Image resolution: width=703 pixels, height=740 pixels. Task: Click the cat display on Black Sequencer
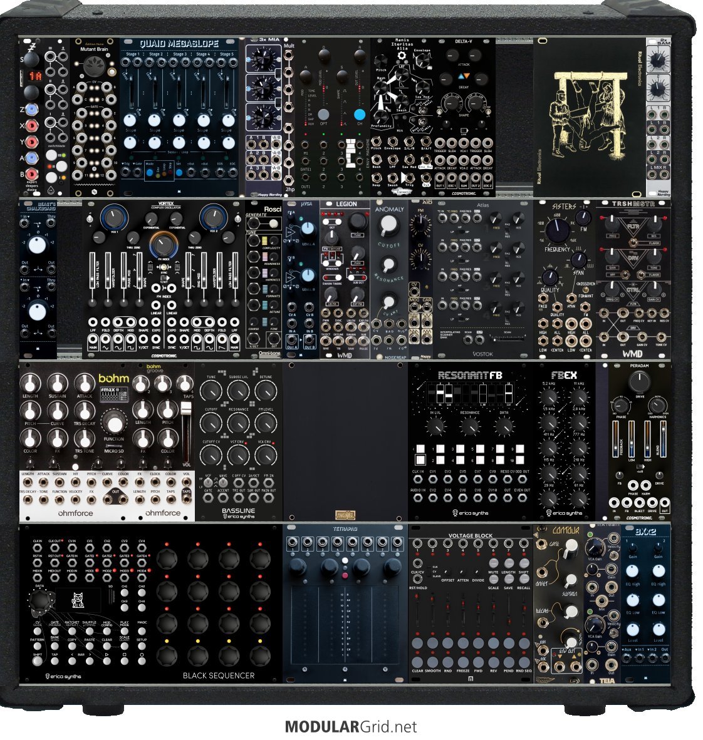coord(78,600)
